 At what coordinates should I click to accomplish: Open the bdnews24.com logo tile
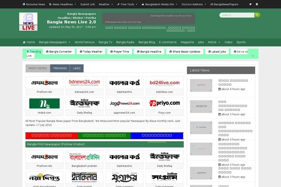point(84,83)
